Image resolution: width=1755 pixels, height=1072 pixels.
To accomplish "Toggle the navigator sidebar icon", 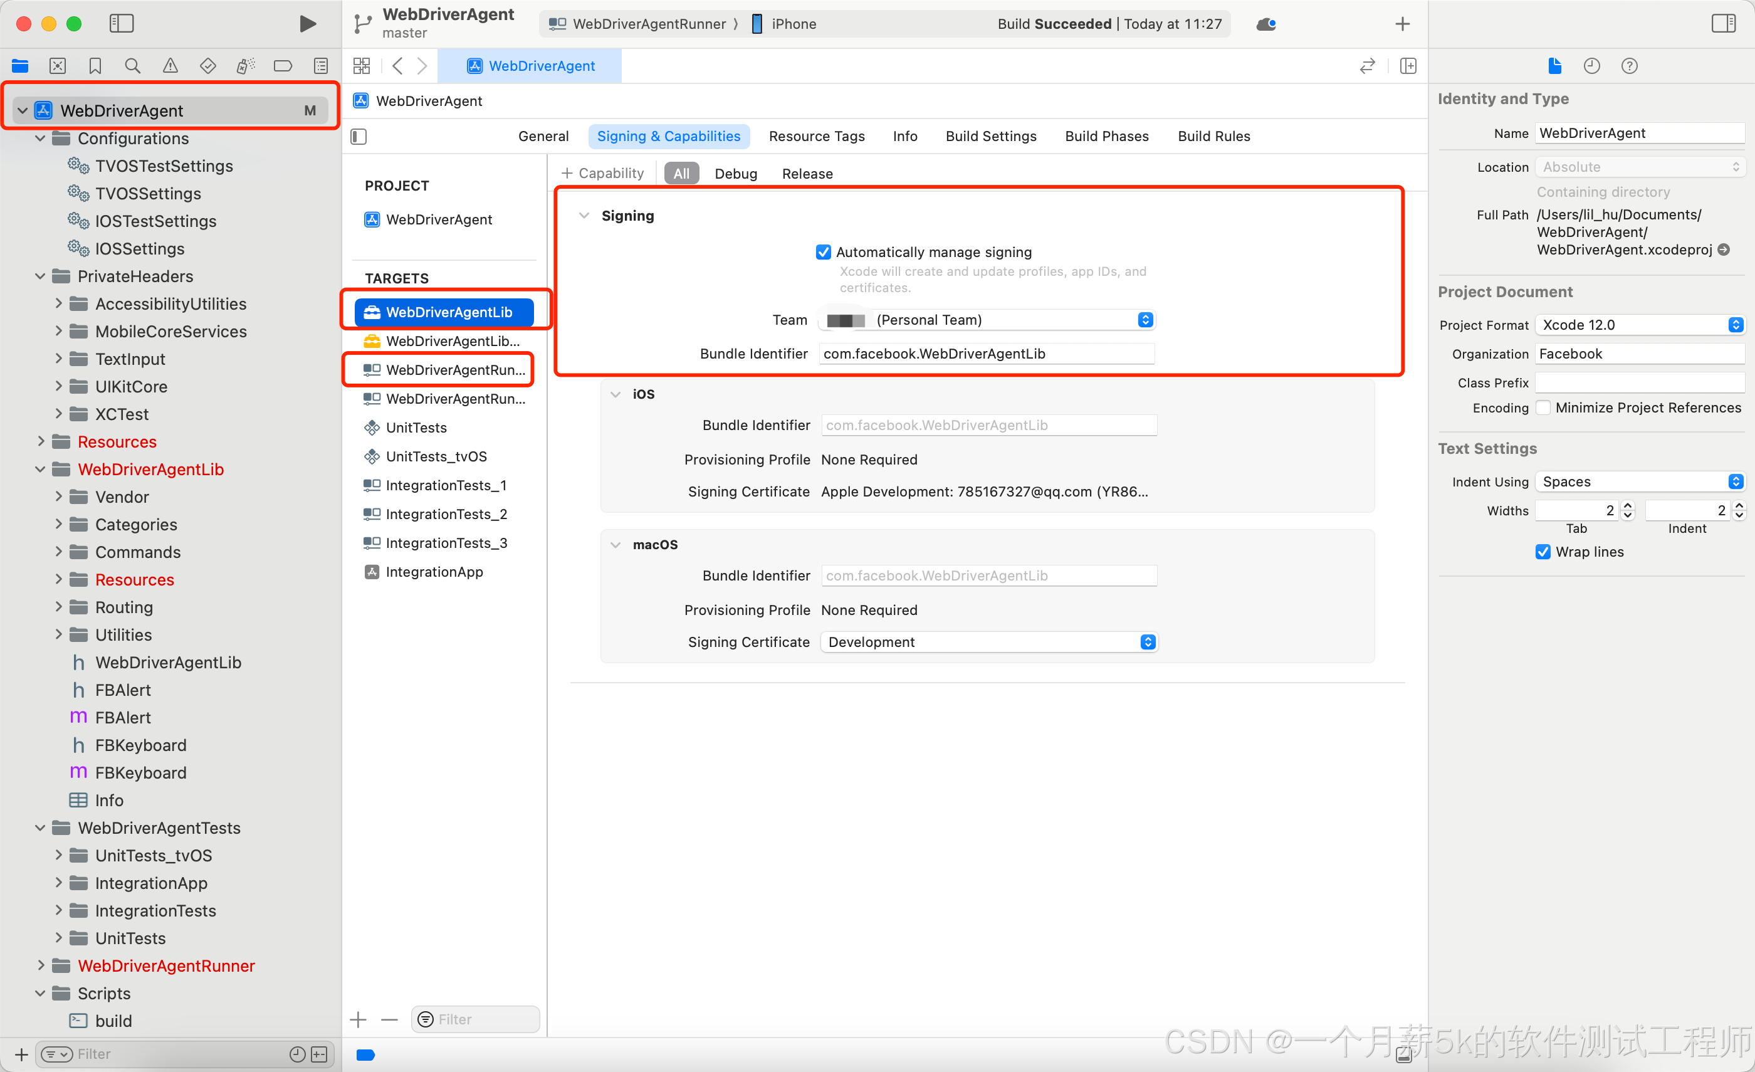I will tap(122, 23).
